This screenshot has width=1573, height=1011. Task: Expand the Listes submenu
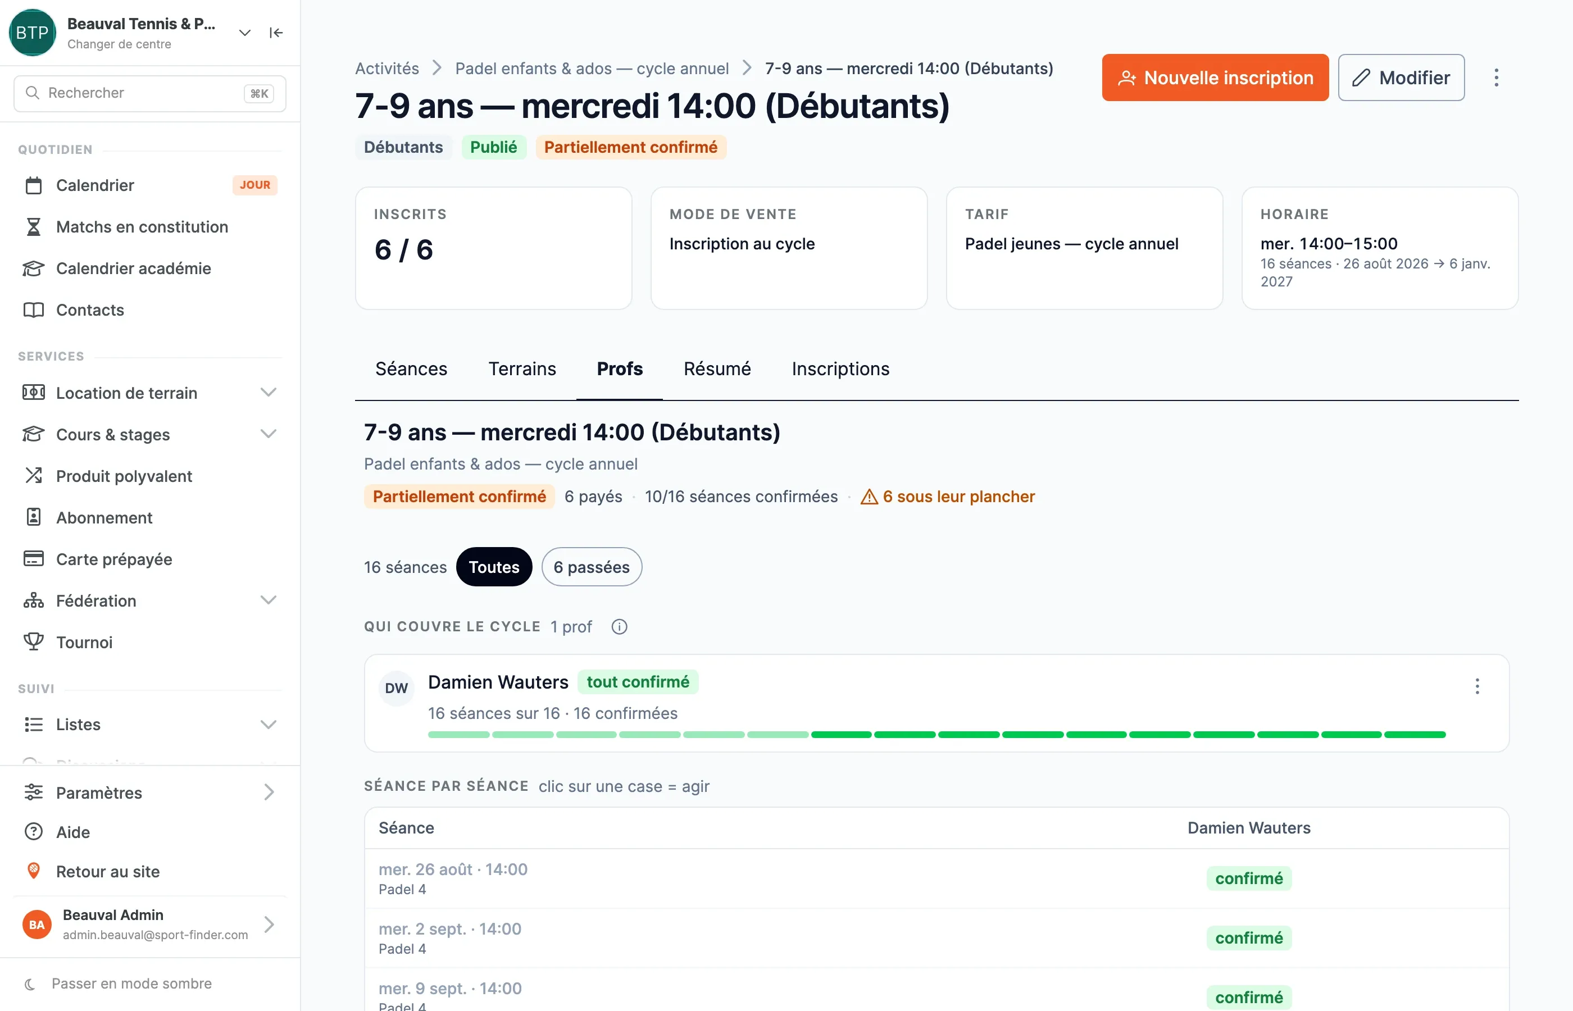[x=269, y=725]
